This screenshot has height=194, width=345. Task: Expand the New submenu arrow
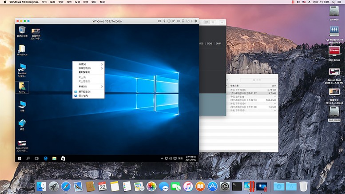coord(102,87)
